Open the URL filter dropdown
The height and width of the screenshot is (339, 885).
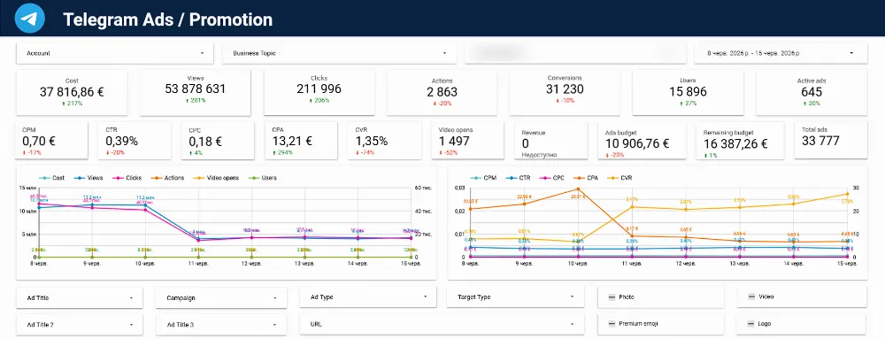(442, 324)
